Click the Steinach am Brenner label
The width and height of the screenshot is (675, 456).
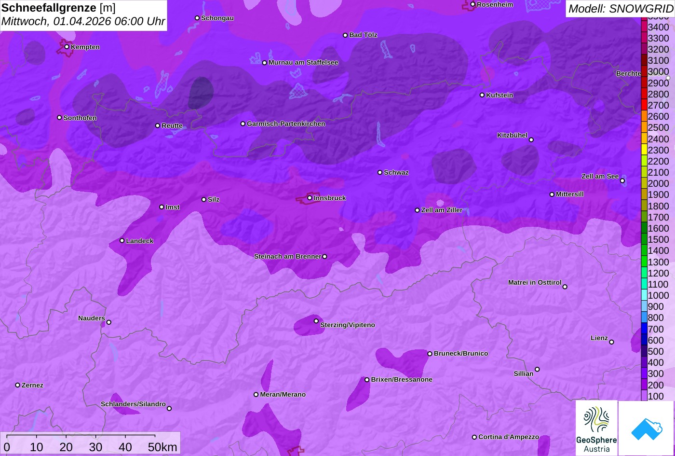point(287,256)
